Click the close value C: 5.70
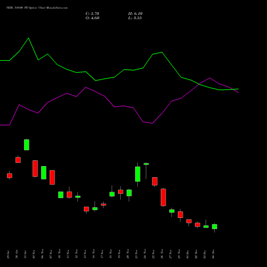Screen dimensions: 267x267 pyautogui.click(x=92, y=14)
